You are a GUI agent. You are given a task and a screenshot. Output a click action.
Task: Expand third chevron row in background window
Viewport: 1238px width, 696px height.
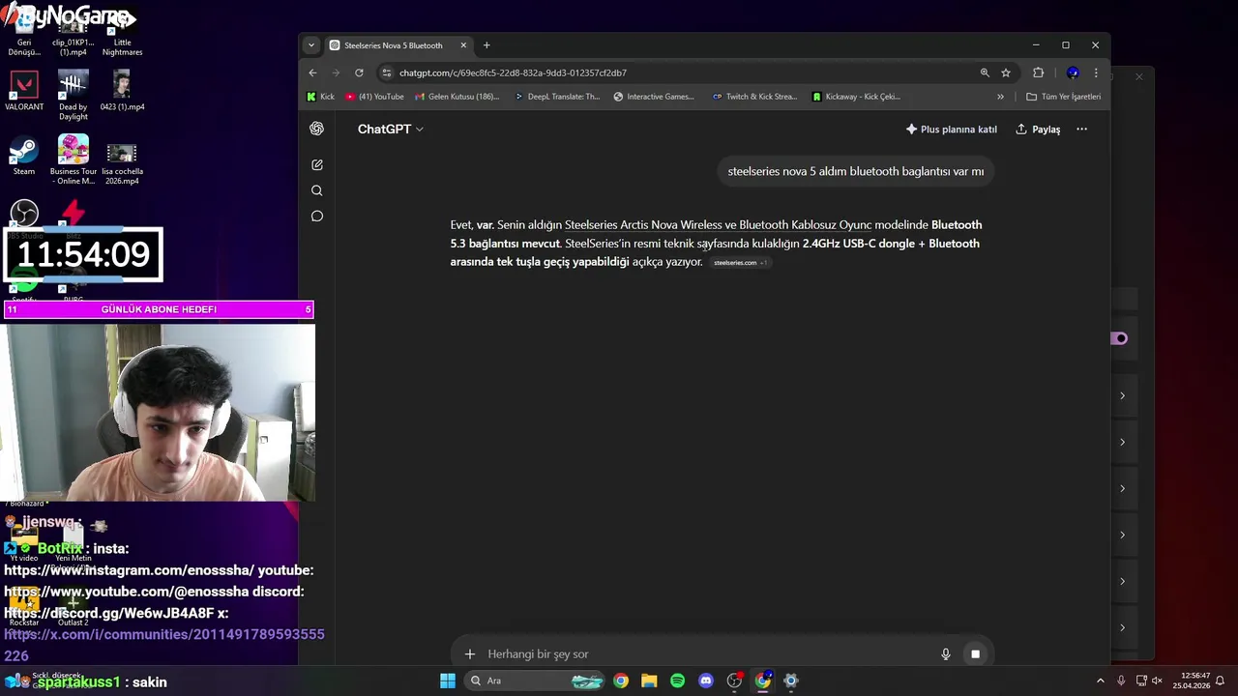click(1122, 488)
